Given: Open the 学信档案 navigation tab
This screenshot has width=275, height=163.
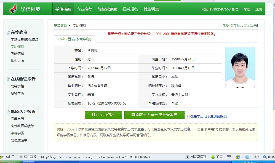Looking at the screenshot, I should pos(63,9).
